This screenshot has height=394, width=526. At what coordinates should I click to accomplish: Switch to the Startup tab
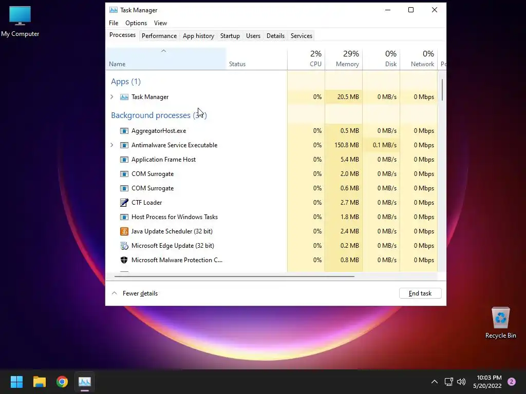(x=230, y=36)
